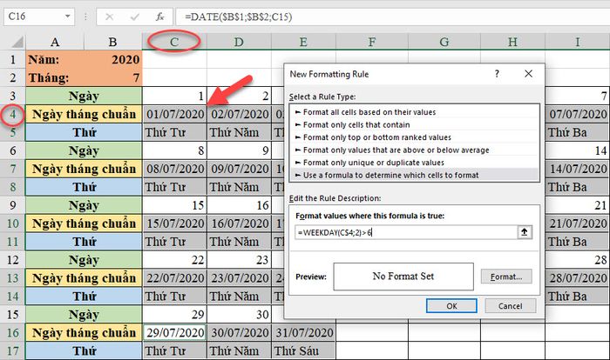Select cell with date 29/07/2020
Screen dimensions: 610x360
click(x=174, y=333)
